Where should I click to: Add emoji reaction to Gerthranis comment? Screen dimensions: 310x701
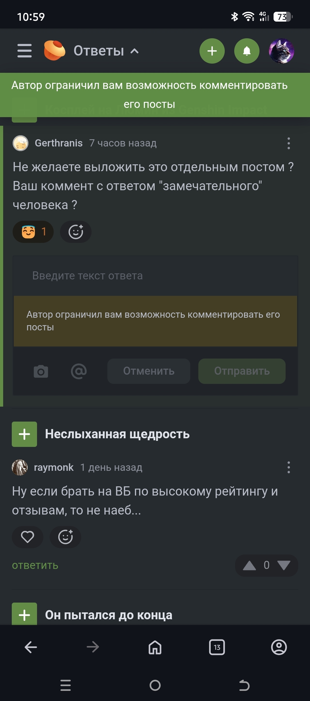[x=76, y=232]
